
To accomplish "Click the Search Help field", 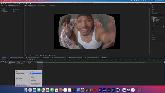I will click(158, 4).
